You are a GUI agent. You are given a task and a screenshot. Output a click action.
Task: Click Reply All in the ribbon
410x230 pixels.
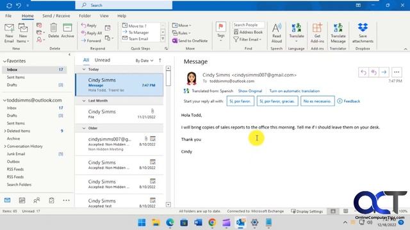click(x=92, y=33)
